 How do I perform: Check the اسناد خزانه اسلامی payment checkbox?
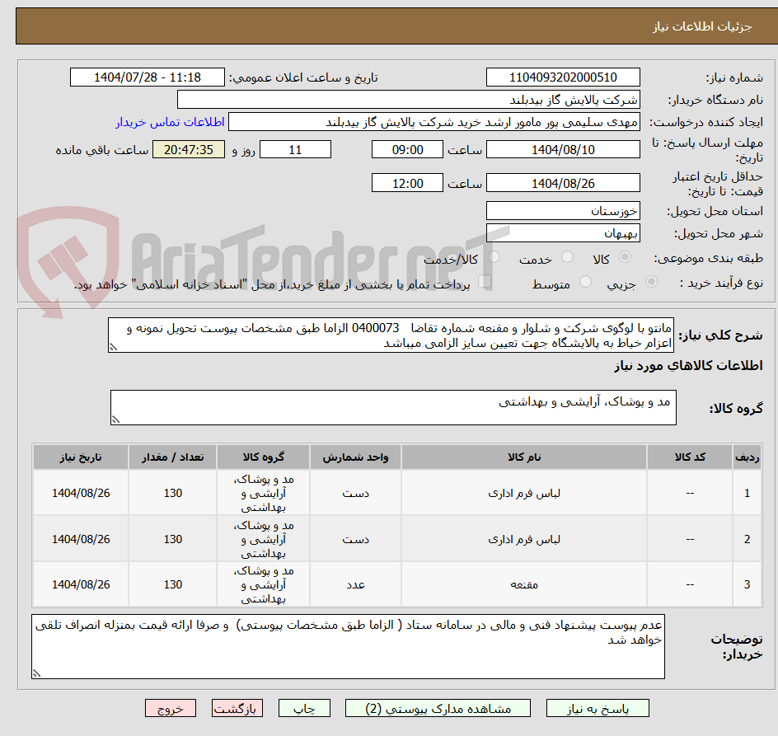[484, 281]
